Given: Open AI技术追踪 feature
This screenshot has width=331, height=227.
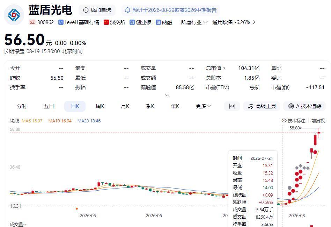Looking at the screenshot, I should pyautogui.click(x=305, y=106).
